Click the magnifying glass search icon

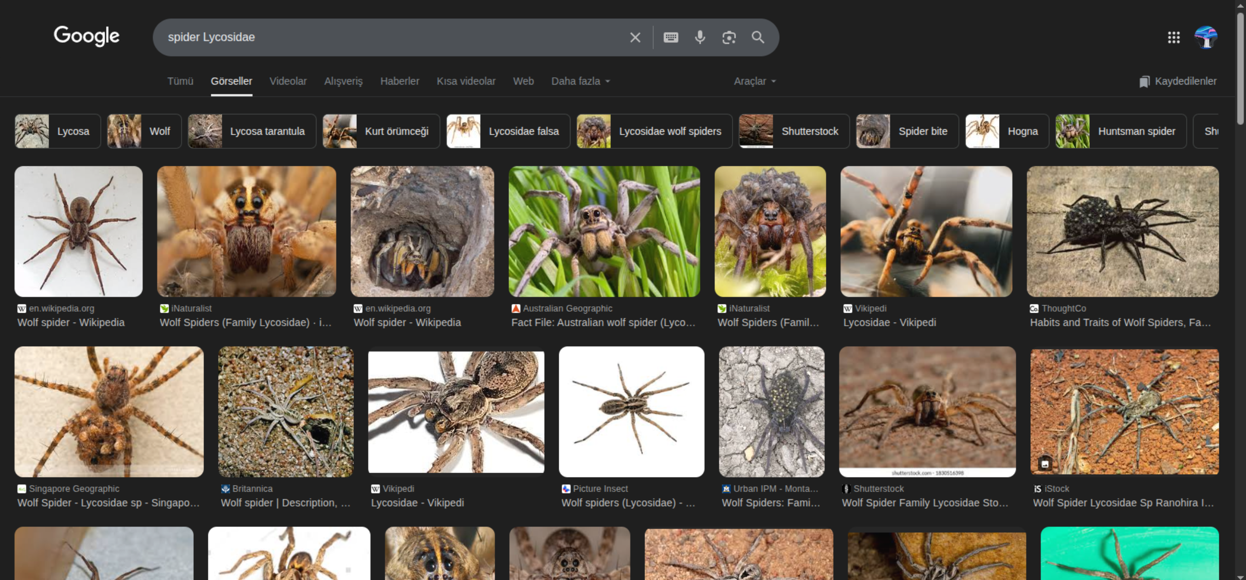click(x=758, y=37)
